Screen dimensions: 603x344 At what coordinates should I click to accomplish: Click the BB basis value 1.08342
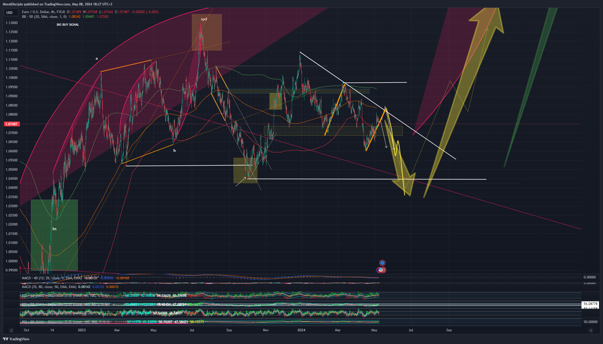tap(75, 17)
